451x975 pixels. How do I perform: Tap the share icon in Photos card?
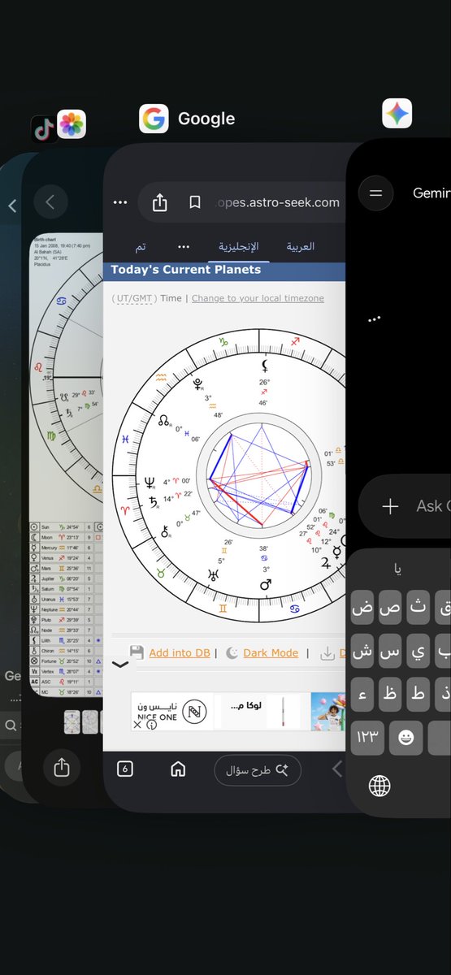coord(62,766)
